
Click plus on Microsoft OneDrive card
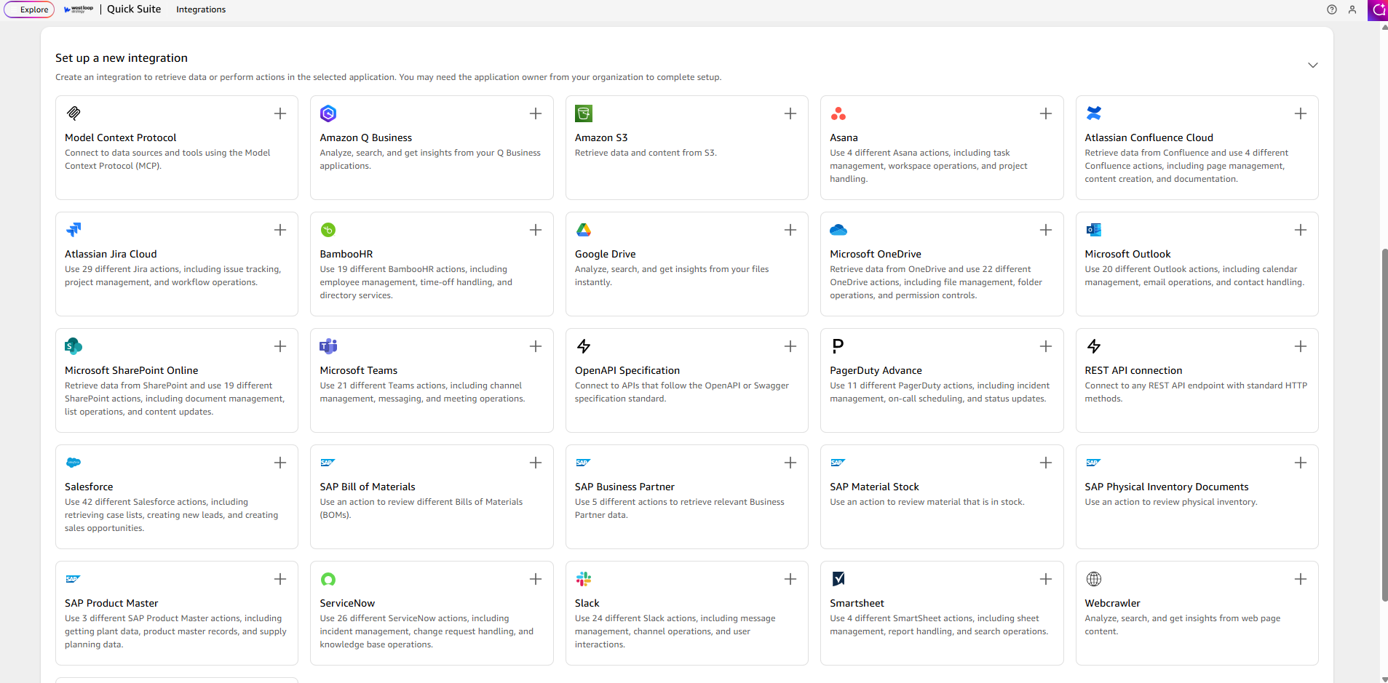coord(1046,230)
